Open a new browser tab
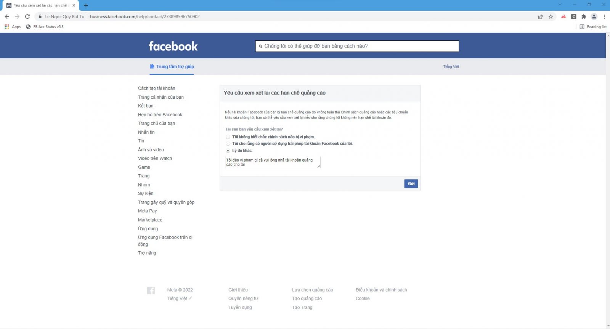Viewport: 610px width, 329px height. coord(86,5)
